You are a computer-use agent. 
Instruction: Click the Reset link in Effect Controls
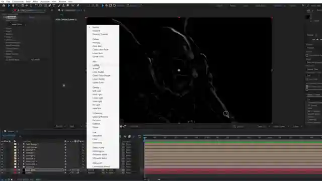click(32, 17)
